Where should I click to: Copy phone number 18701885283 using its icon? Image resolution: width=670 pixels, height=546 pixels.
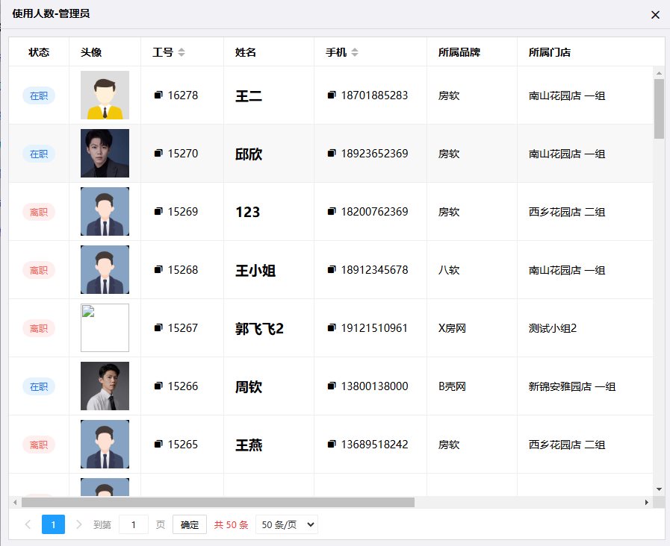pos(331,95)
